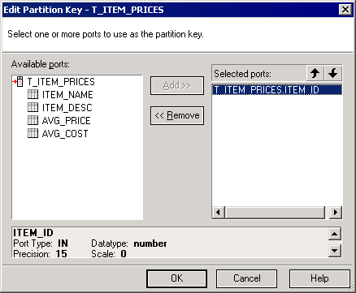Click the Port Type IN value
Viewport: 356px width, 293px height.
pyautogui.click(x=63, y=243)
